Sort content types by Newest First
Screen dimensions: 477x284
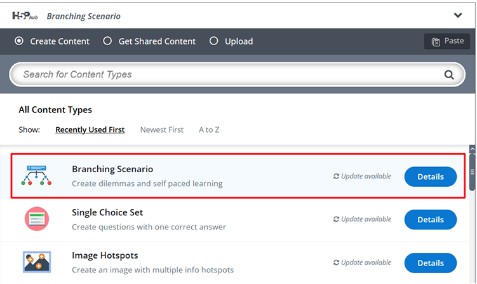click(162, 130)
